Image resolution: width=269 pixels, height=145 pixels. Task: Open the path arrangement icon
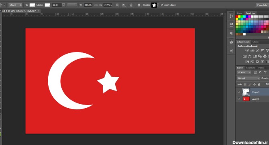click(x=130, y=5)
